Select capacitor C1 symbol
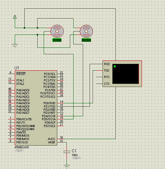 pos(67,152)
